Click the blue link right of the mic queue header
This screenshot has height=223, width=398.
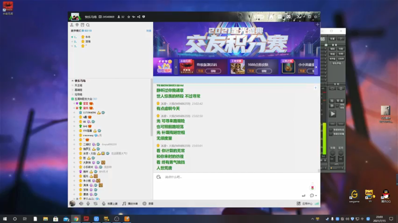[149, 31]
